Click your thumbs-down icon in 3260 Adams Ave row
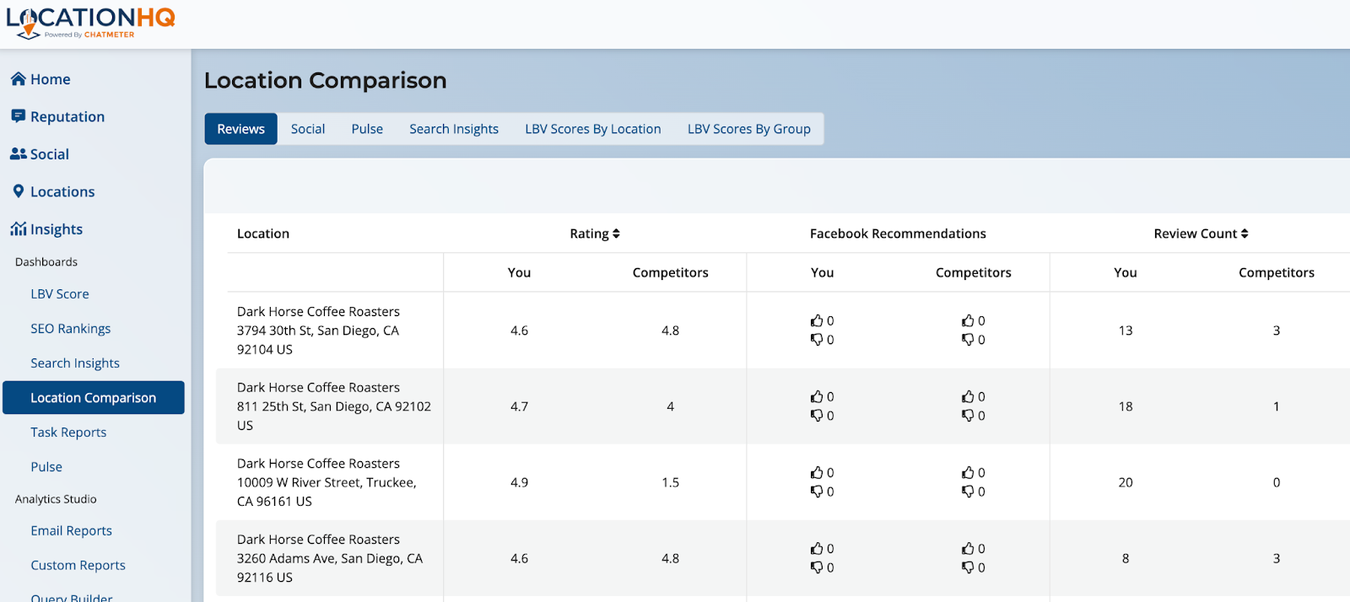 817,567
